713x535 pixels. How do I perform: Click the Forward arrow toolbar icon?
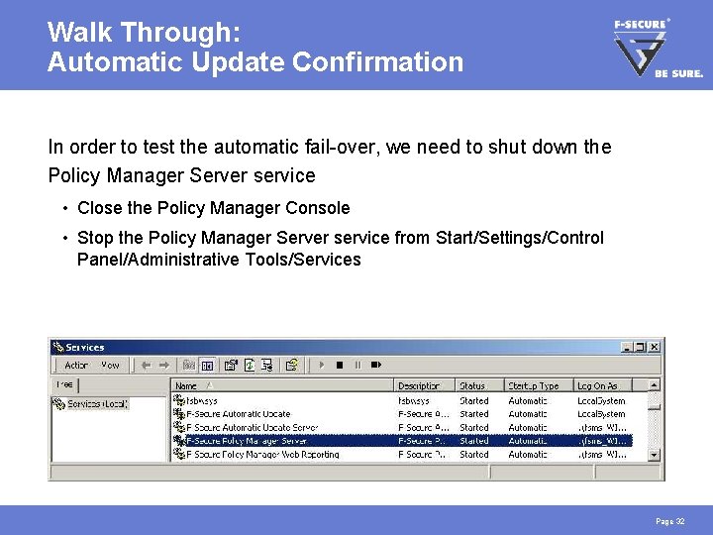(x=164, y=365)
